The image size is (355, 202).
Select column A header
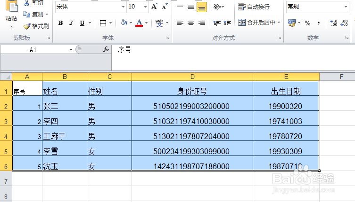click(x=27, y=77)
